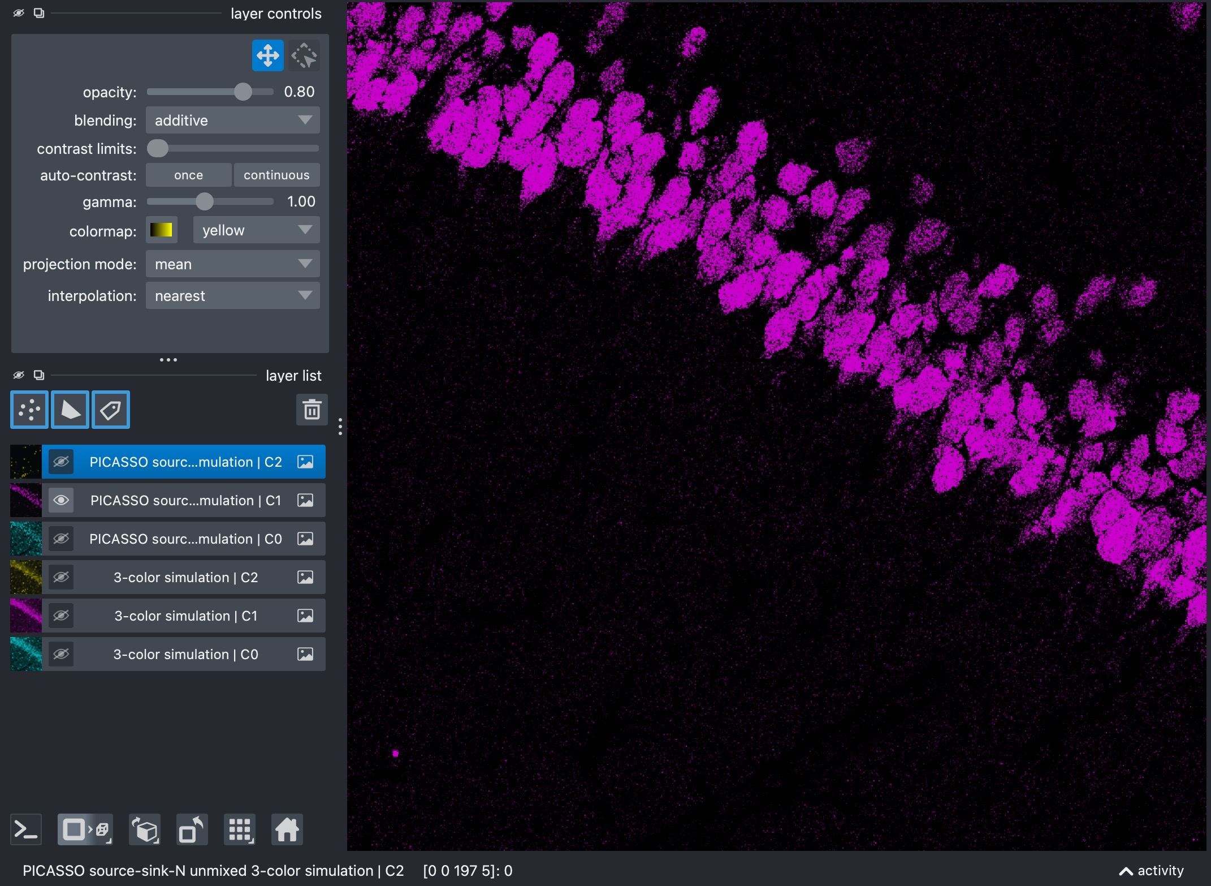Select the pan/zoom mode tool

pos(267,55)
